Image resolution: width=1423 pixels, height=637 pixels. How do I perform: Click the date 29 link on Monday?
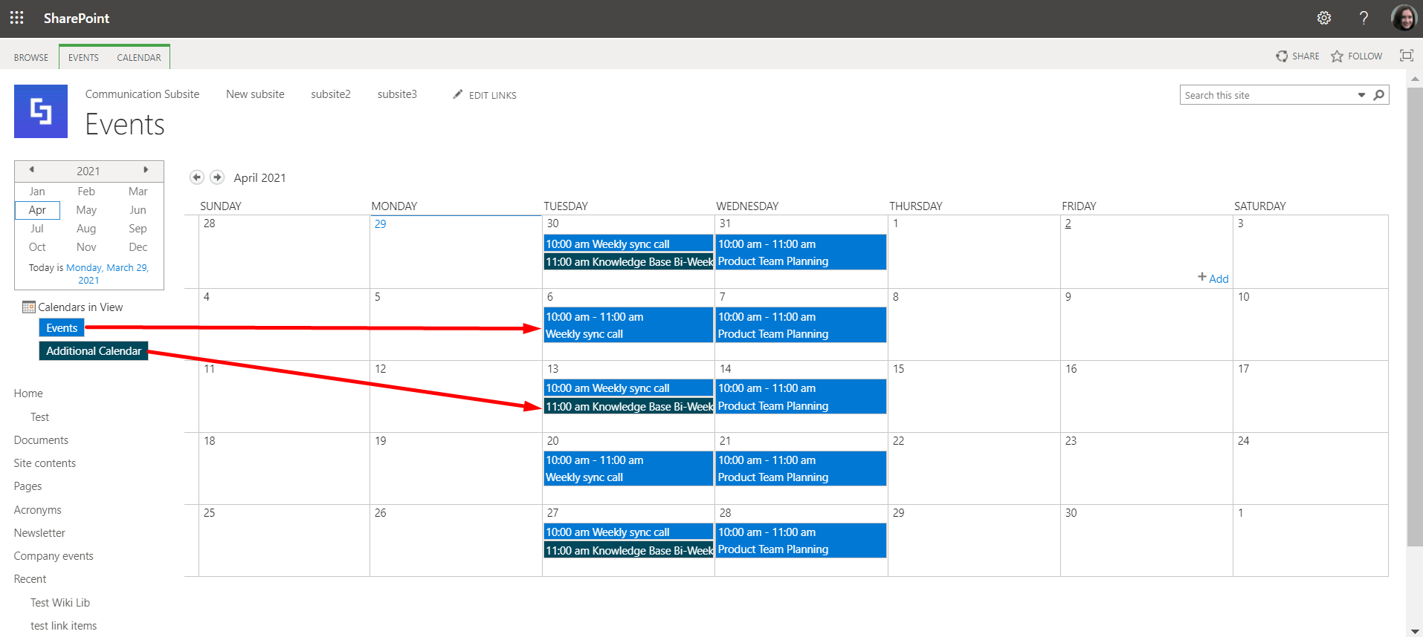click(x=381, y=224)
